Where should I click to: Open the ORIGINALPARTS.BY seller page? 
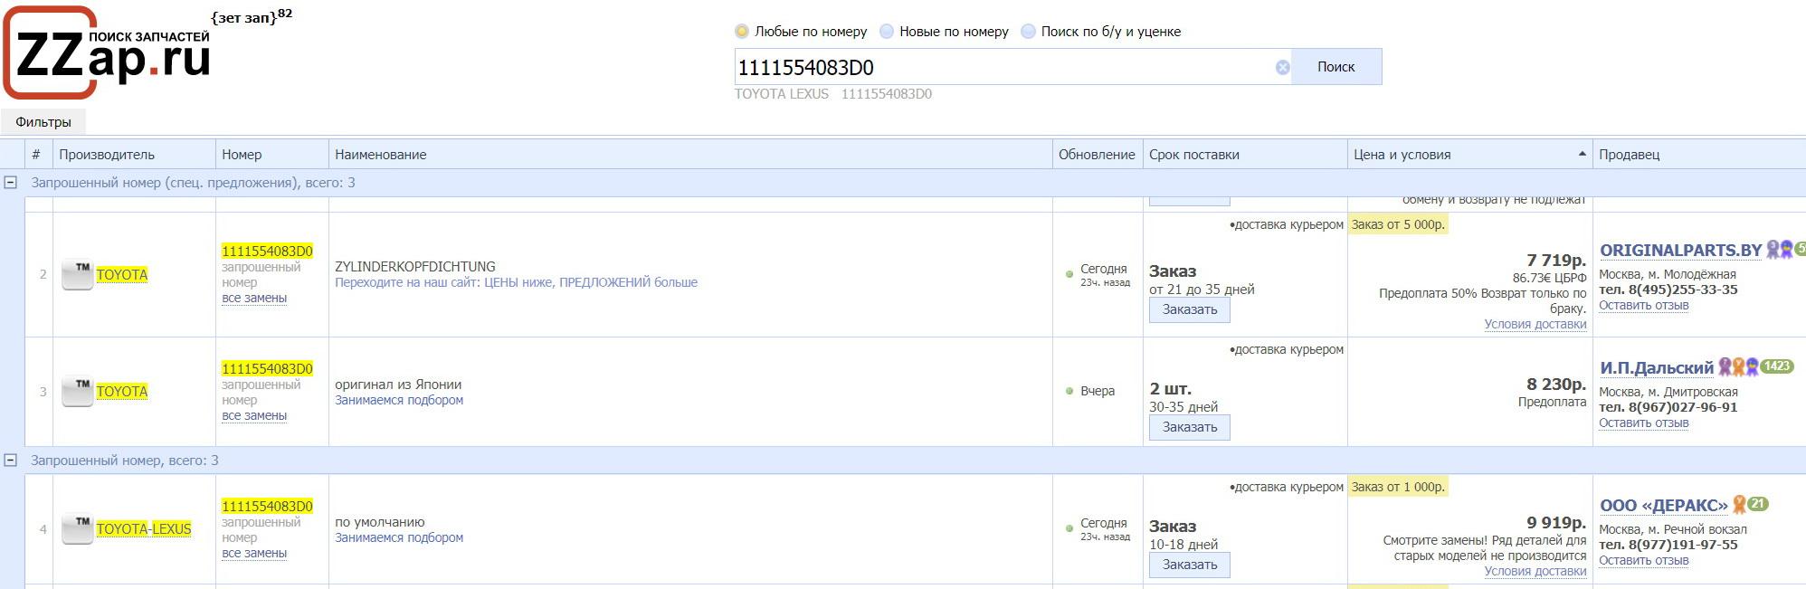1681,251
